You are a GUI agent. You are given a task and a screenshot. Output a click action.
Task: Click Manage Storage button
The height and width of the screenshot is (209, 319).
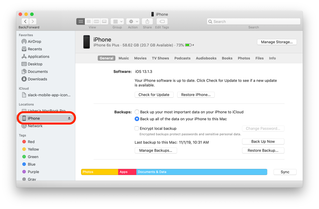277,42
